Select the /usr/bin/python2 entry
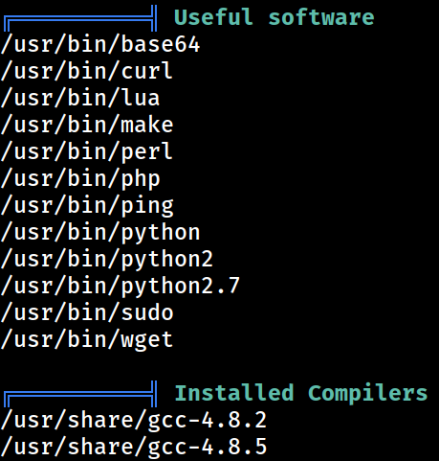 (x=107, y=260)
